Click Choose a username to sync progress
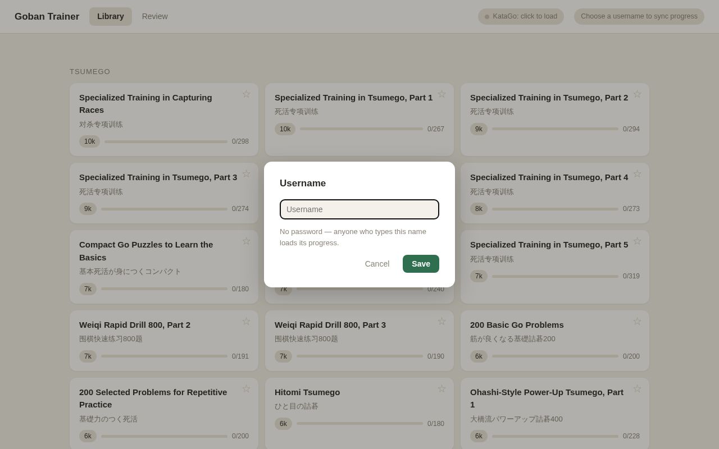Image resolution: width=719 pixels, height=449 pixels. (639, 16)
